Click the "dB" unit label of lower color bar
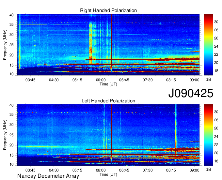The image size is (222, 180). click(x=208, y=169)
